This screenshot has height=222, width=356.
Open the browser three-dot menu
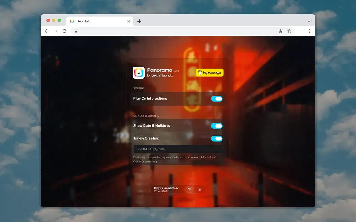[x=309, y=31]
